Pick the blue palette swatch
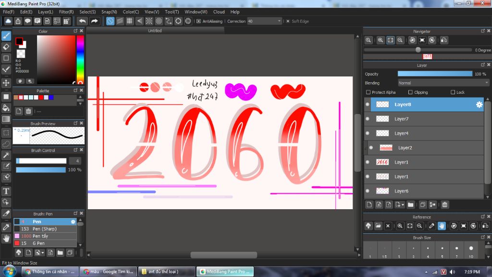Screen dimensions: 492x277 (x=51, y=97)
